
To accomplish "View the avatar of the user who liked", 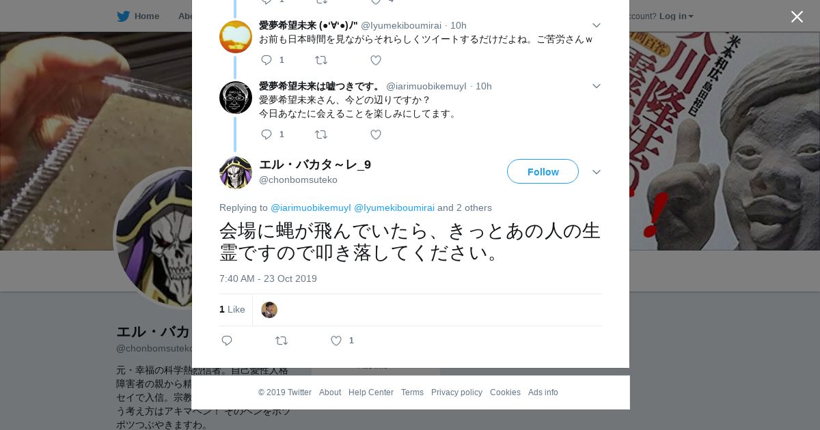I will point(269,310).
